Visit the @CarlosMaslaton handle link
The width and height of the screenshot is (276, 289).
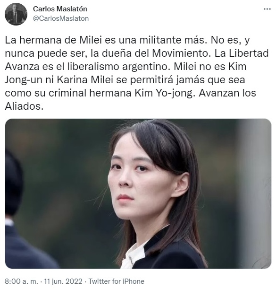pyautogui.click(x=61, y=18)
